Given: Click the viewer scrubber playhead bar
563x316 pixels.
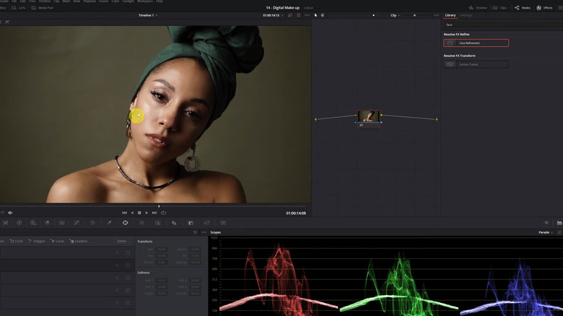Looking at the screenshot, I should click(159, 206).
